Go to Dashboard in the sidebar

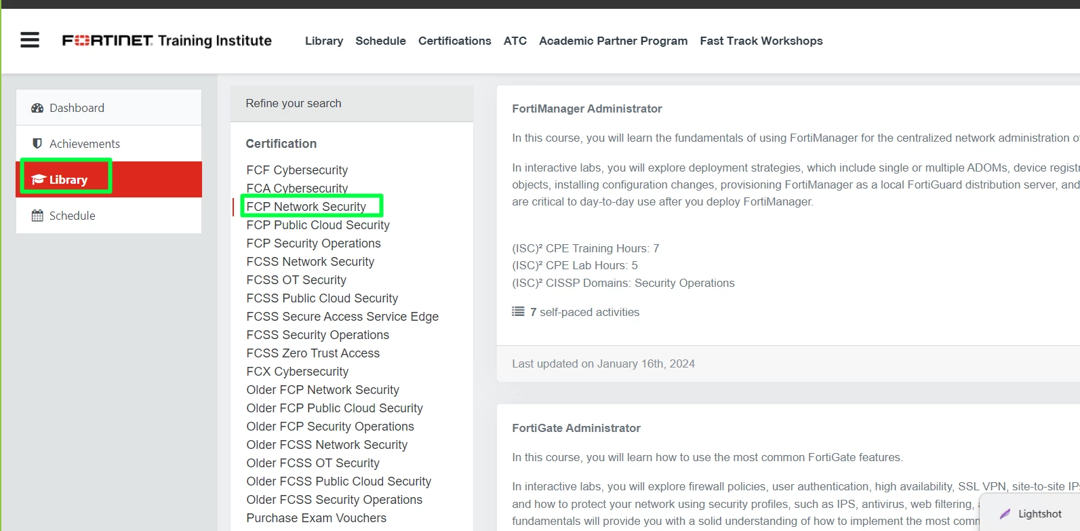click(109, 108)
